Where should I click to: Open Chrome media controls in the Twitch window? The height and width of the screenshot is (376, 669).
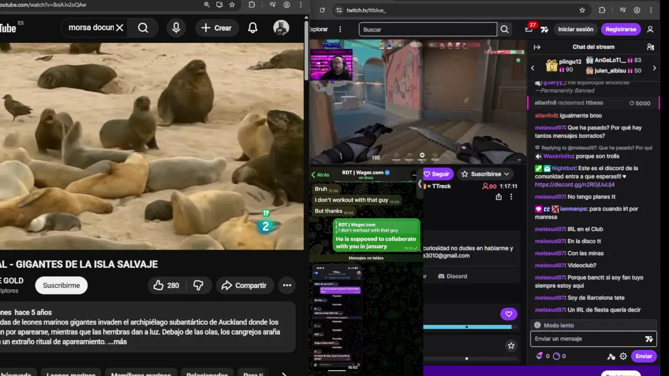622,10
